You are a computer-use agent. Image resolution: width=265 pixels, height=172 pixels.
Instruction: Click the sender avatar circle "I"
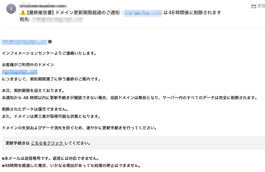coord(11,9)
